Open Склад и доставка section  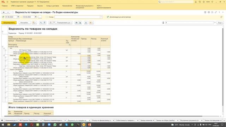point(53,6)
